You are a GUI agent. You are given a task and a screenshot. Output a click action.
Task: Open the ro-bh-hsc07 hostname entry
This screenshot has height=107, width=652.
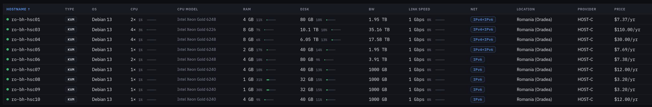[x=26, y=69]
